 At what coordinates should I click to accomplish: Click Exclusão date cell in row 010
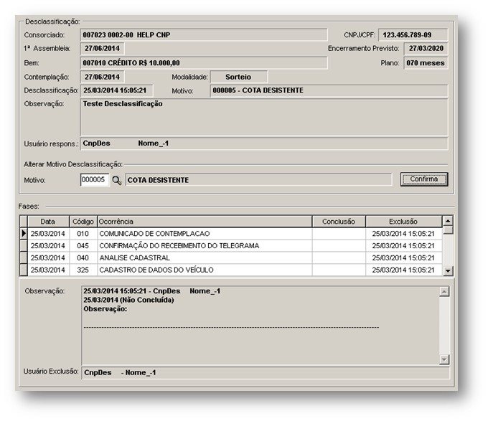[x=403, y=234]
